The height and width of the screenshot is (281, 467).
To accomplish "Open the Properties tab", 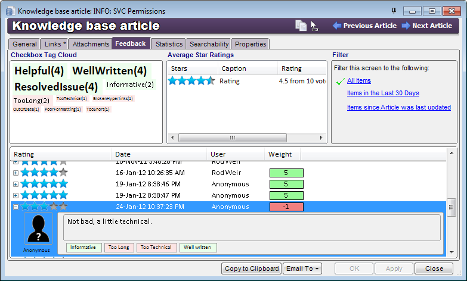I will (250, 44).
